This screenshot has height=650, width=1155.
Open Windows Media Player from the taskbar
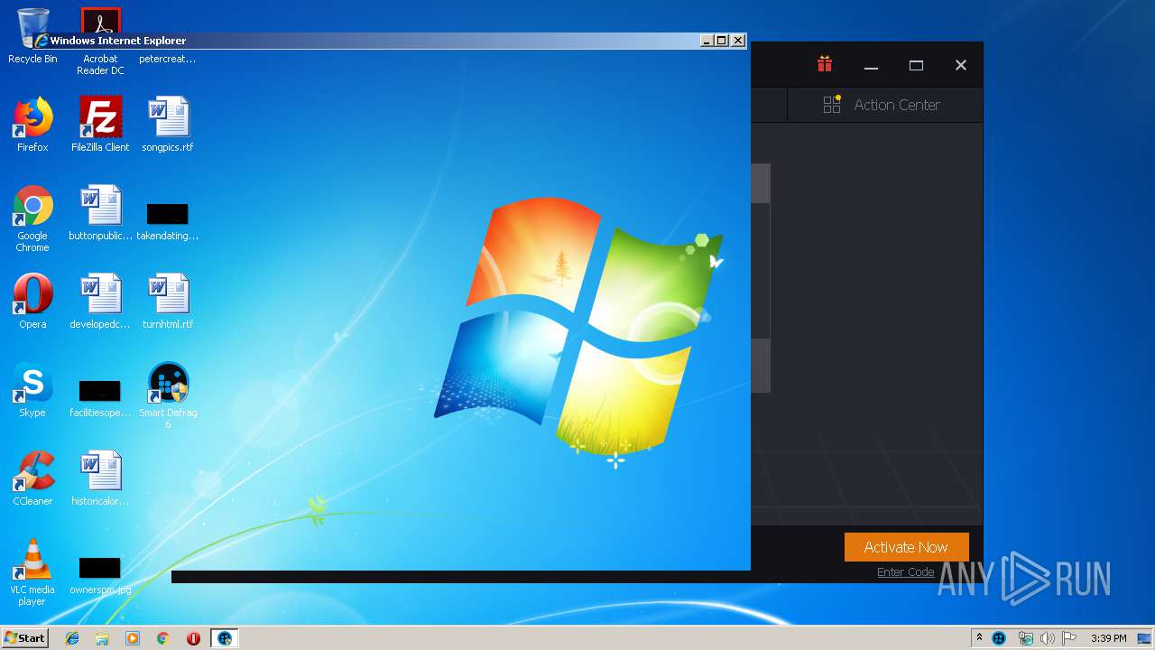(133, 638)
